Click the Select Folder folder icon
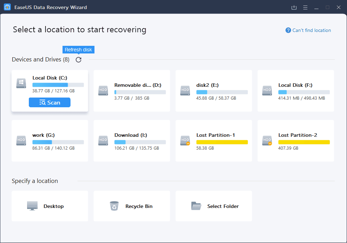Image resolution: width=347 pixels, height=243 pixels. click(x=197, y=206)
